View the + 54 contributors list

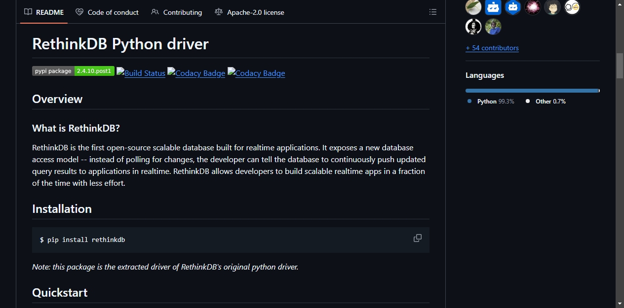(x=492, y=48)
